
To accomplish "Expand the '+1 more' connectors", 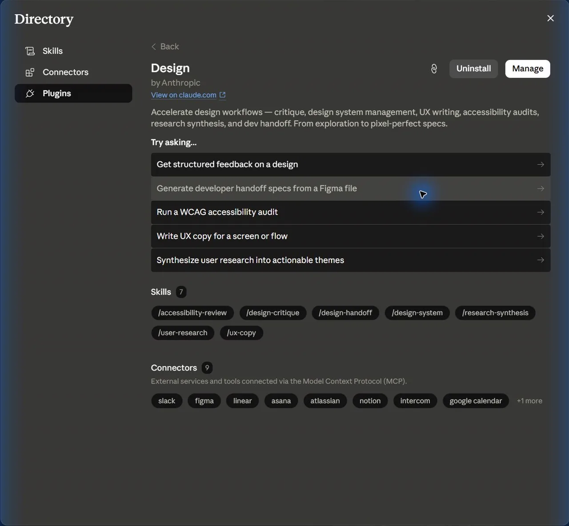I will 529,401.
